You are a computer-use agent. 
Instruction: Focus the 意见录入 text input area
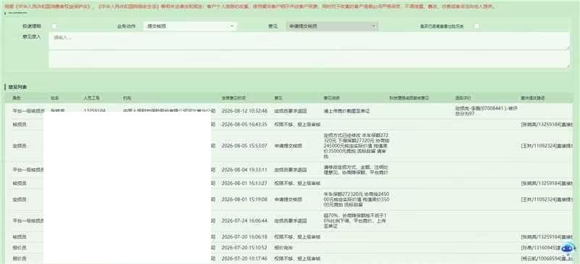310,41
